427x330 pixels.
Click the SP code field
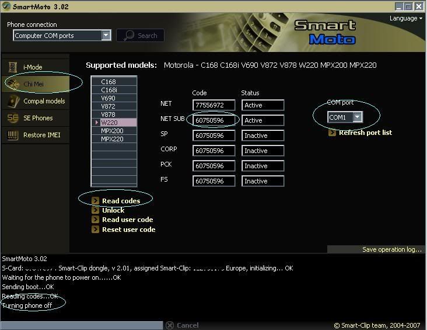pos(213,136)
